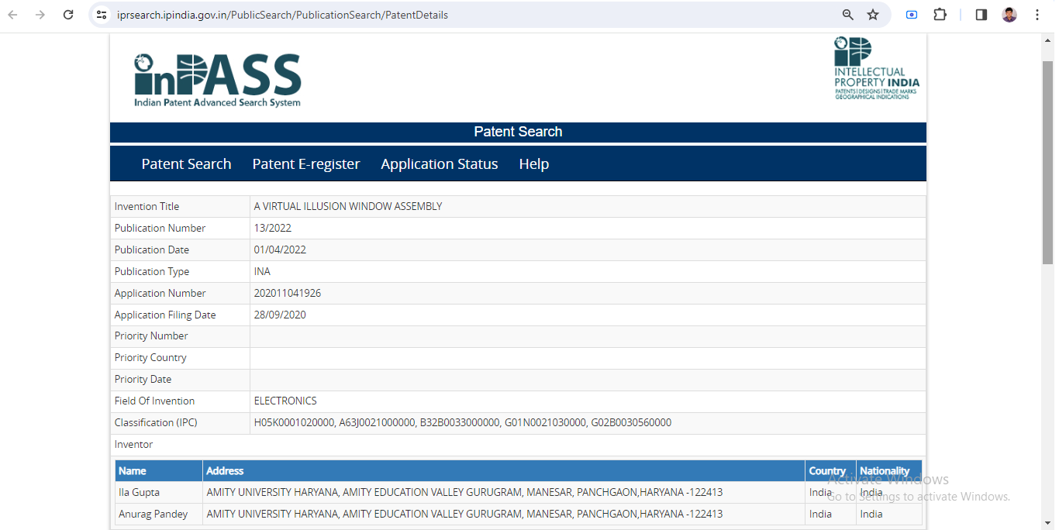Open Application Status menu item
This screenshot has width=1059, height=530.
tap(440, 164)
